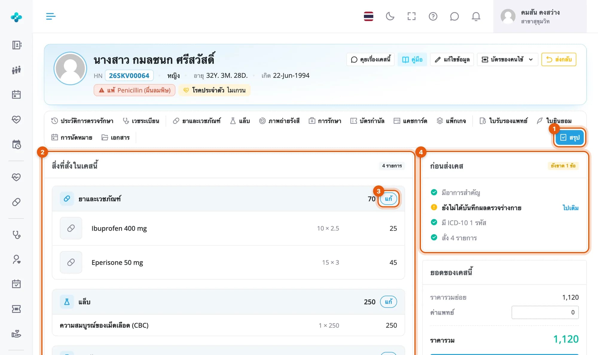Open the notifications bell

[476, 16]
